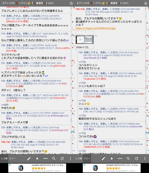Tap post body ガチャ1、5倍なし？
The height and width of the screenshot is (173, 149).
tap(13, 90)
